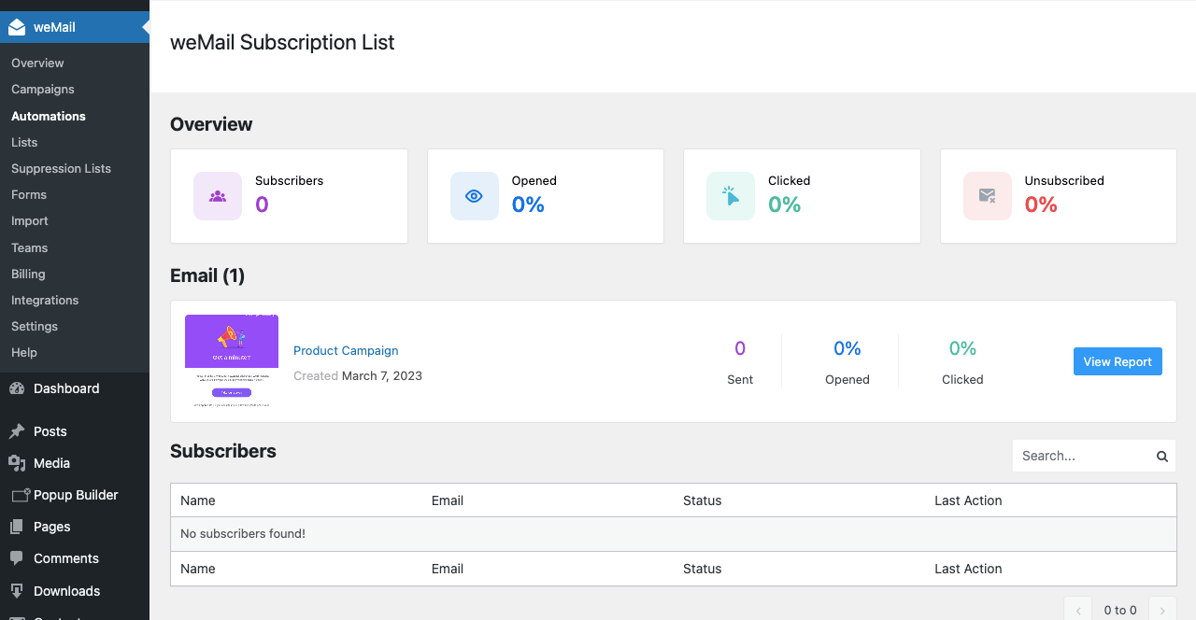Image resolution: width=1196 pixels, height=620 pixels.
Task: Click the View Report button
Action: (1118, 361)
